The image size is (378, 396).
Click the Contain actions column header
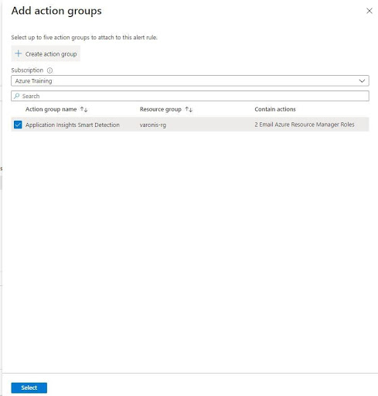pyautogui.click(x=275, y=109)
